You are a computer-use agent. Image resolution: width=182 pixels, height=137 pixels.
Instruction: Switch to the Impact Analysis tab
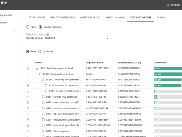point(115,18)
